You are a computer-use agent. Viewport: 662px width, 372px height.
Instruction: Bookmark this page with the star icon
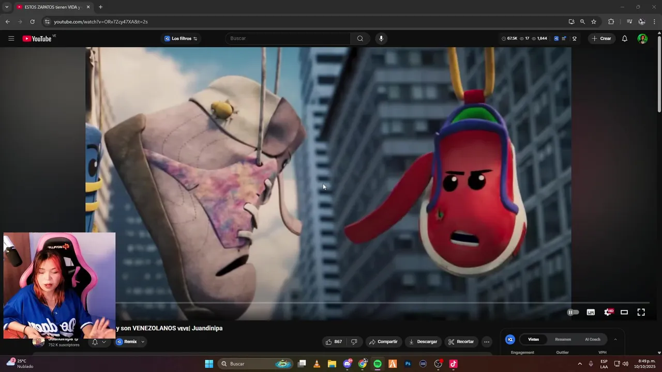594,22
